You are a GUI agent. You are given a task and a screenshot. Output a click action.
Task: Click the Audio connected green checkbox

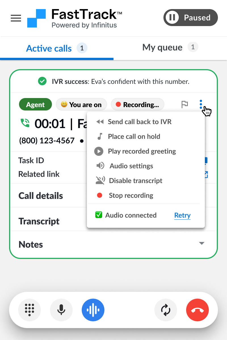99,215
